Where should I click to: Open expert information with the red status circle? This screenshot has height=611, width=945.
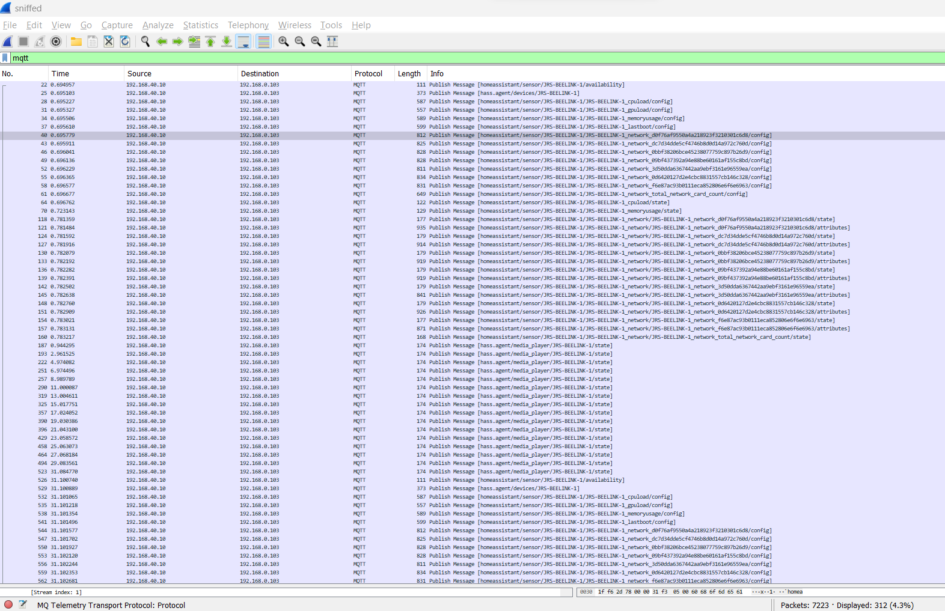[x=8, y=604]
